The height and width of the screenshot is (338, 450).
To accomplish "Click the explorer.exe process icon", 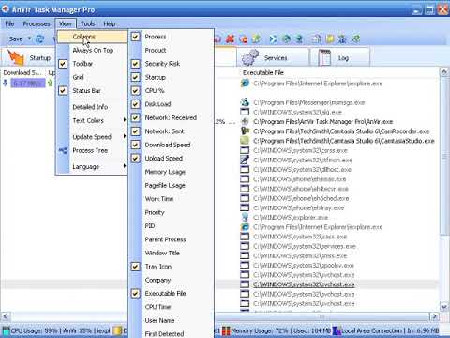I will coord(245,217).
